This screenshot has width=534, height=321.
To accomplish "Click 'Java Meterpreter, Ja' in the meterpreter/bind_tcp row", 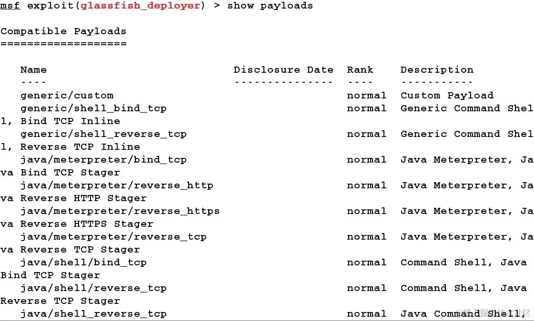I will 467,160.
